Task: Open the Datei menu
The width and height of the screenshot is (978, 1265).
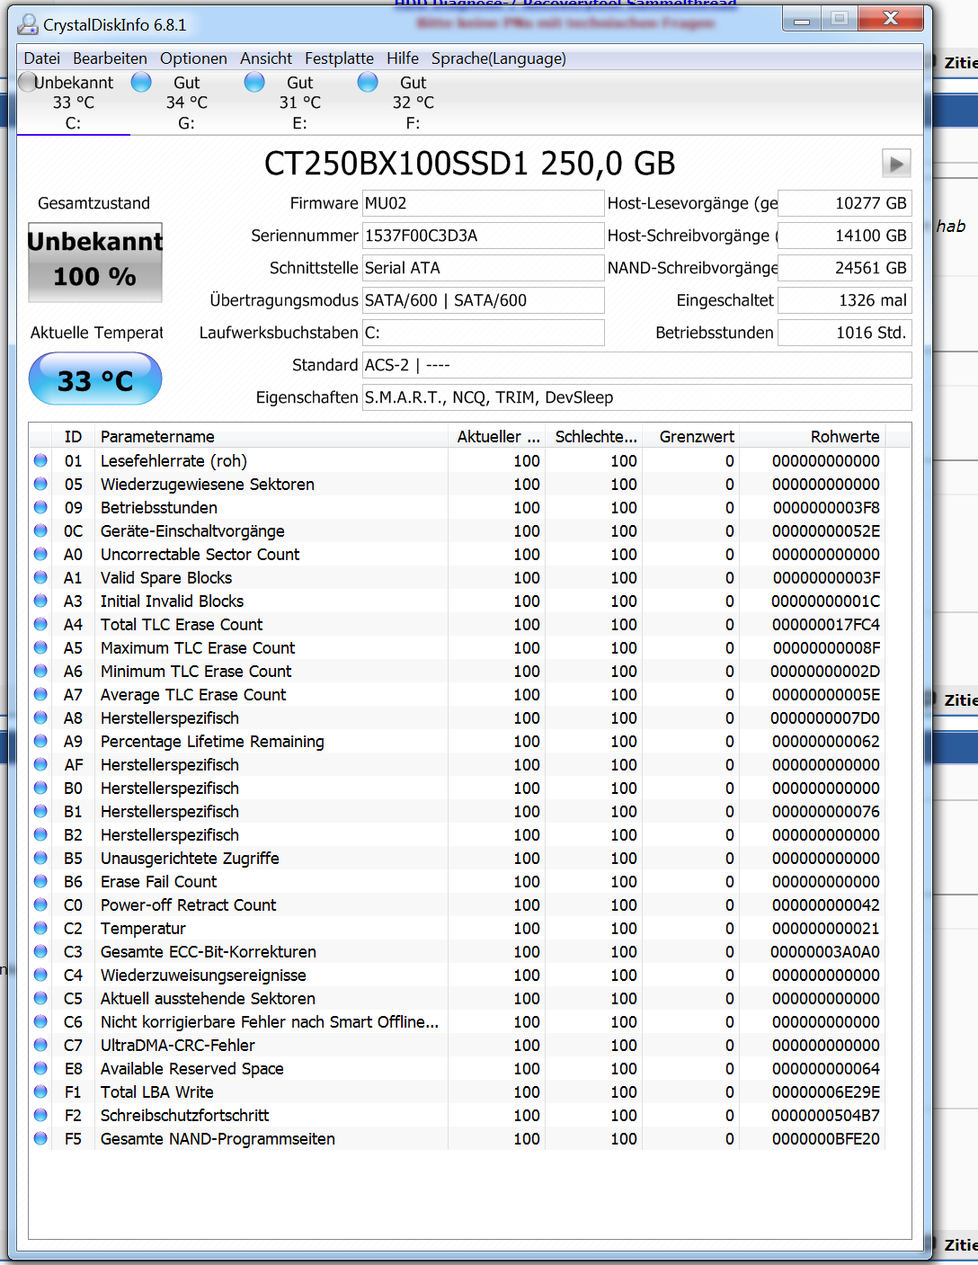Action: tap(41, 58)
